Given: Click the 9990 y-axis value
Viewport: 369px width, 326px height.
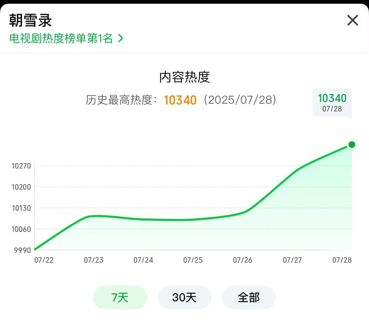Looking at the screenshot, I should 22,250.
